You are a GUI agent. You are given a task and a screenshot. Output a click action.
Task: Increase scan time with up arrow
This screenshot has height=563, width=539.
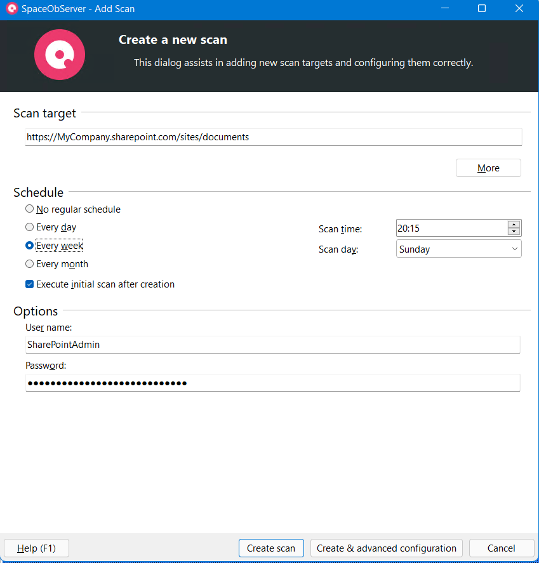tap(514, 225)
